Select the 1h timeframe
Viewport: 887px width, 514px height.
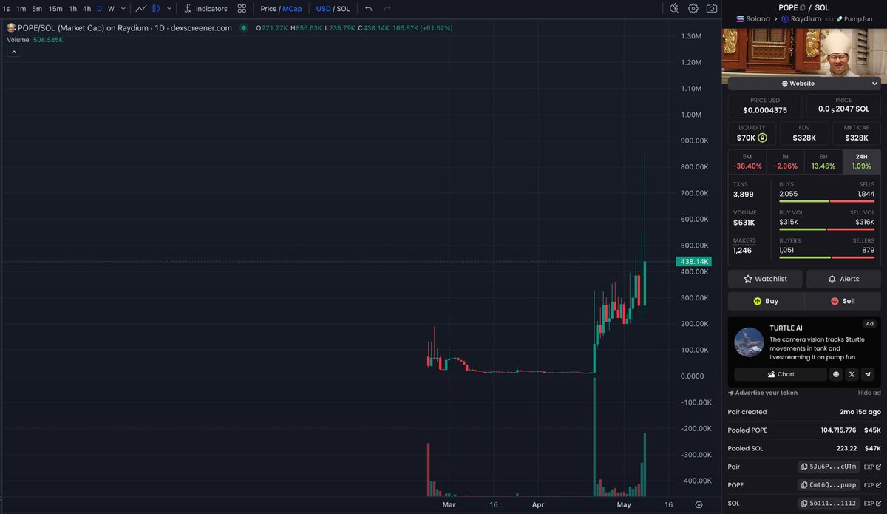72,9
